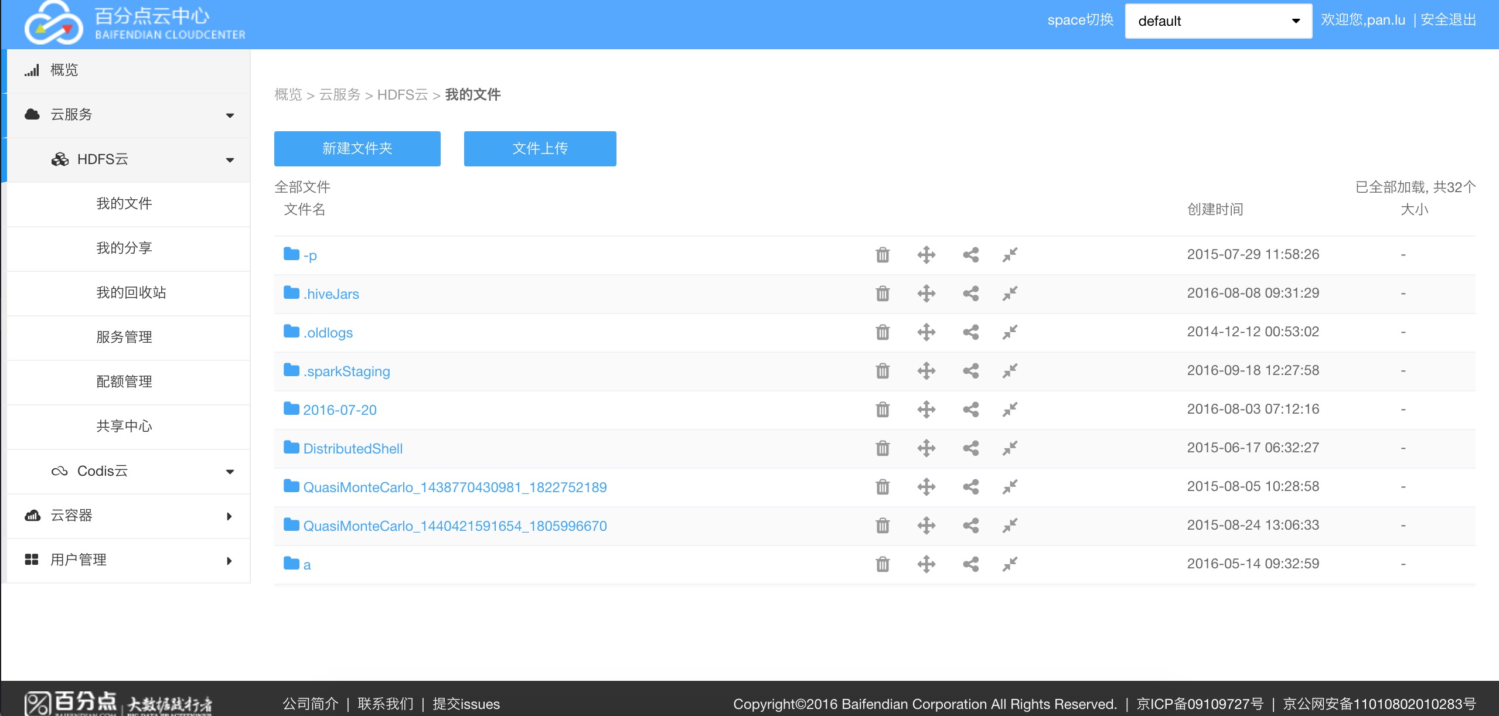Expand the Codis云 submenu
Image resolution: width=1499 pixels, height=716 pixels.
tap(141, 471)
